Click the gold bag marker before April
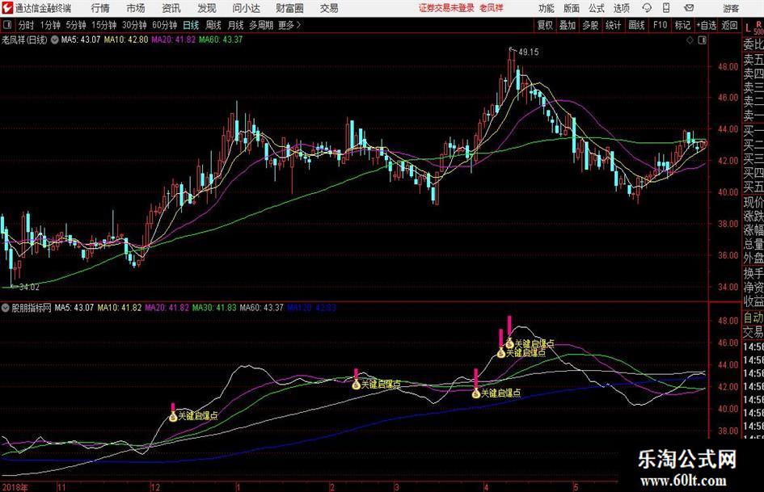Image resolution: width=764 pixels, height=492 pixels. pos(476,393)
